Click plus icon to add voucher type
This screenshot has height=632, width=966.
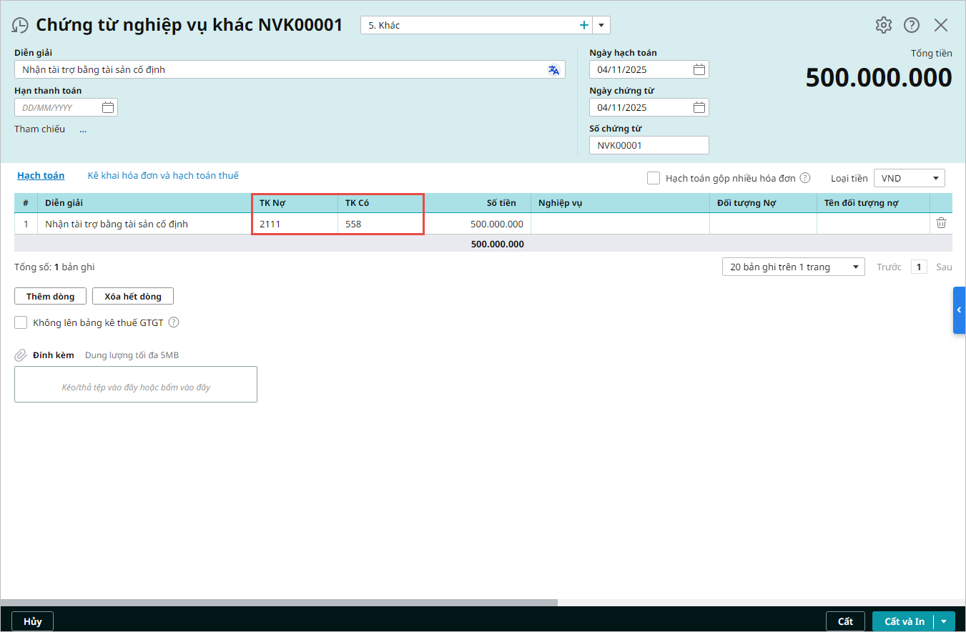click(x=584, y=25)
